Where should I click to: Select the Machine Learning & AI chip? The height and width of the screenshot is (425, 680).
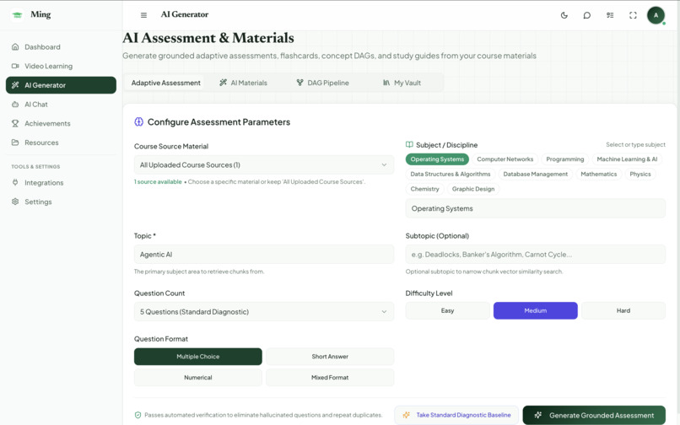click(x=627, y=159)
